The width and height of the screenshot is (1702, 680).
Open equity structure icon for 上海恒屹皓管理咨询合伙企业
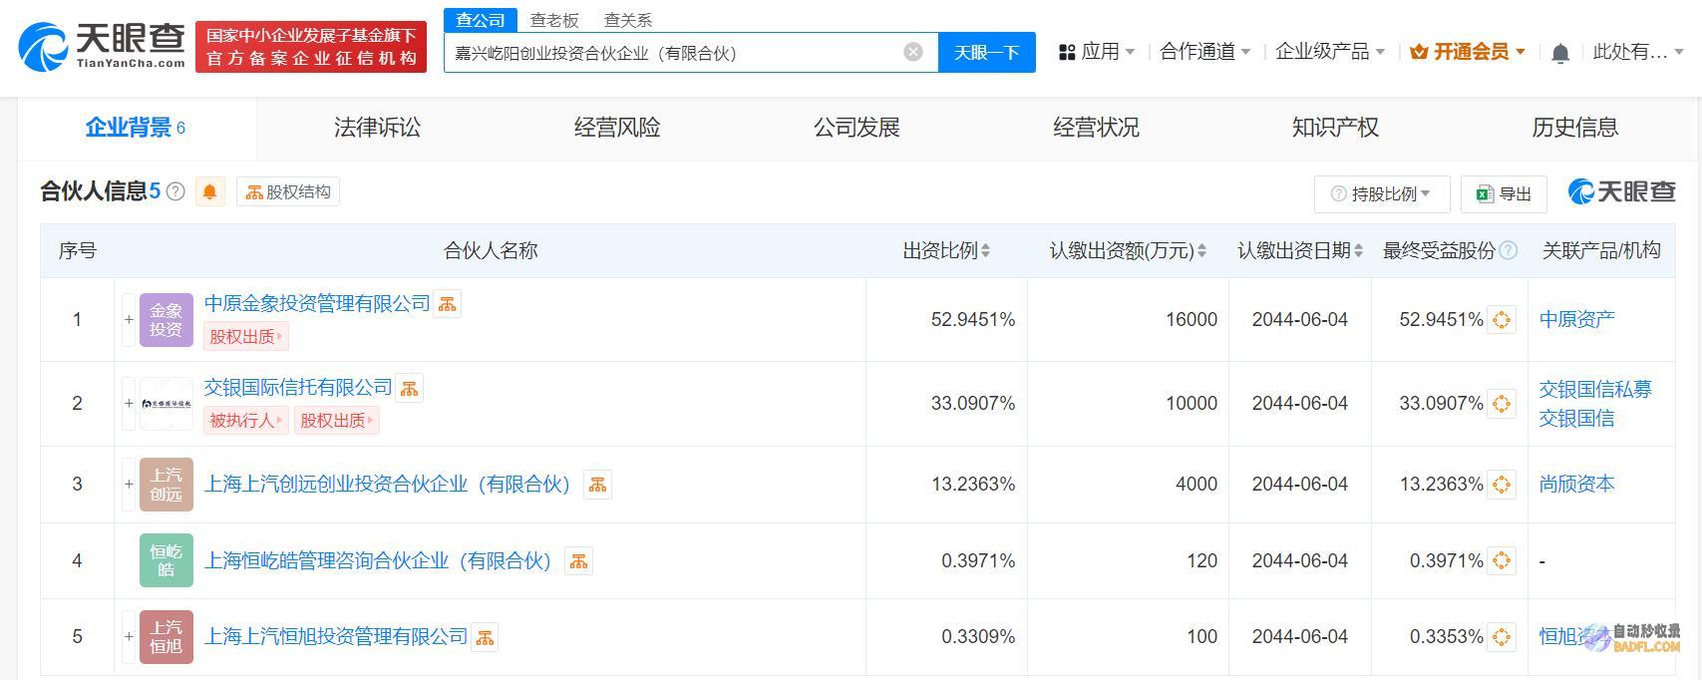(x=578, y=561)
